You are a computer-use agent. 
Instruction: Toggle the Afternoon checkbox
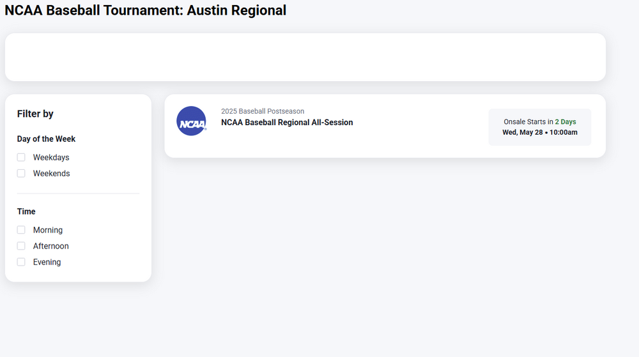pos(21,246)
